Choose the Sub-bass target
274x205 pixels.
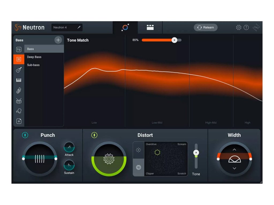coord(44,65)
